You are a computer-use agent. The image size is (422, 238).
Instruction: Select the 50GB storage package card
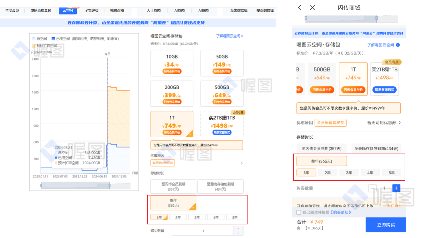pyautogui.click(x=222, y=63)
